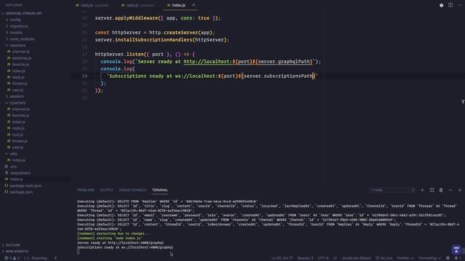Collapse the typeDefs folder

coord(17,103)
